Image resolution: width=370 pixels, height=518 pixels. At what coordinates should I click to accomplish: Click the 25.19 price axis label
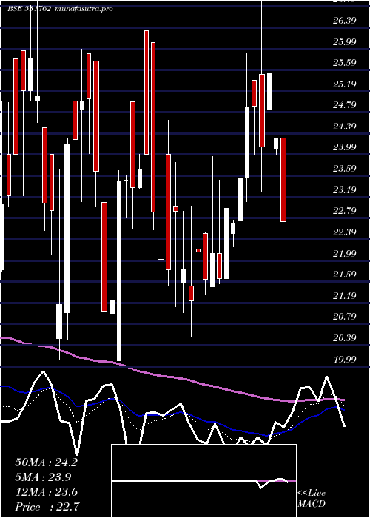coord(345,84)
